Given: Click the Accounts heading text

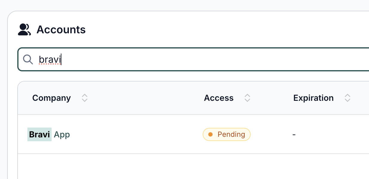Looking at the screenshot, I should click(x=61, y=30).
